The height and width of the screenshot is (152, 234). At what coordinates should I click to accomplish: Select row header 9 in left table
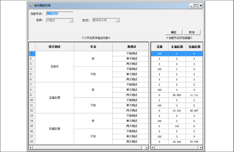(x=32, y=95)
